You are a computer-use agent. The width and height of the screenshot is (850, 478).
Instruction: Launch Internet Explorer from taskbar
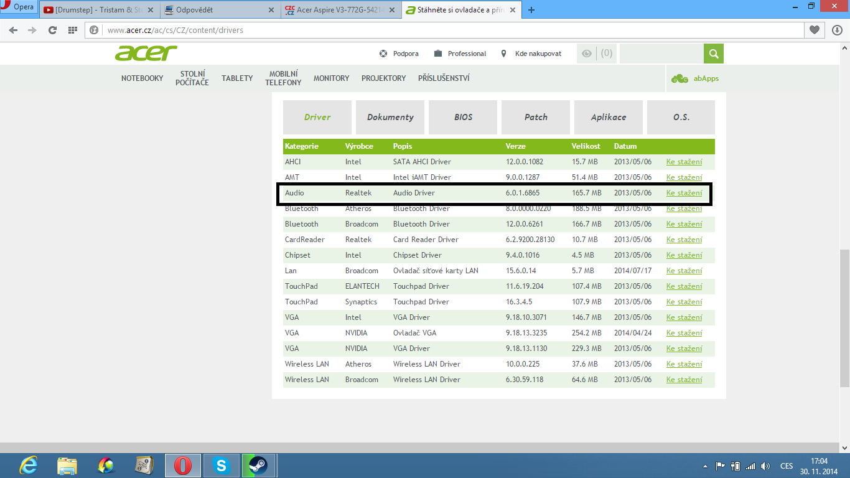click(x=28, y=465)
